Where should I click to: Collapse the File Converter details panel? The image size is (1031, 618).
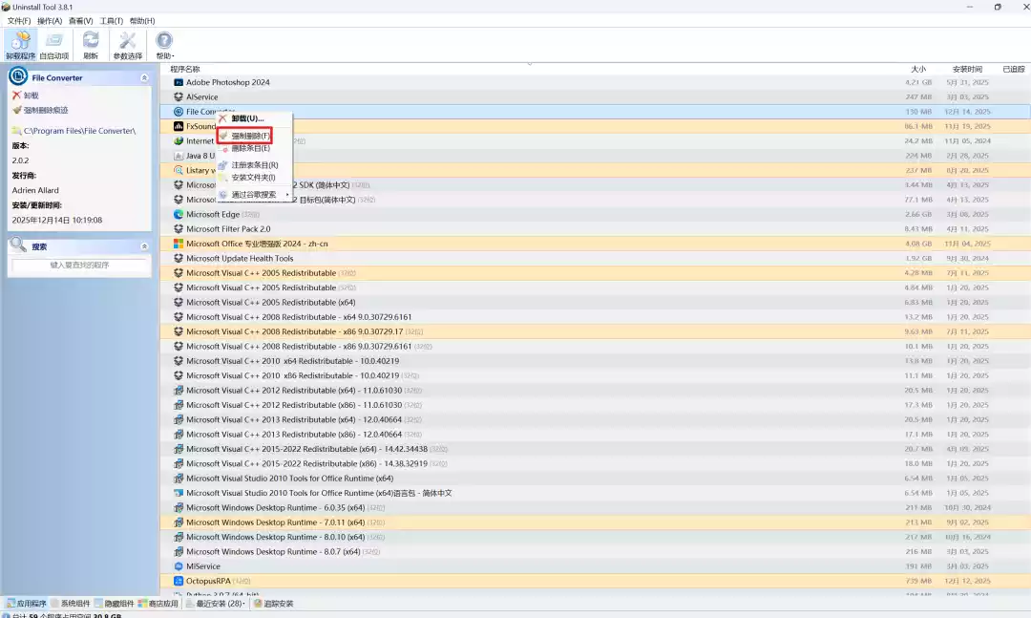pyautogui.click(x=144, y=77)
